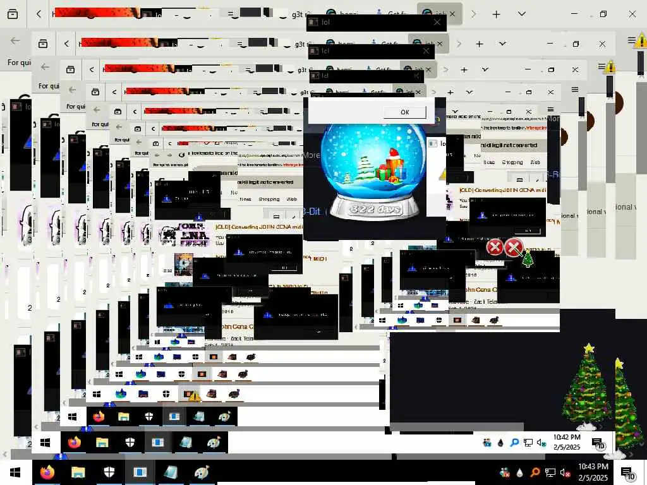Open tab overview icon in outermost browser window
The width and height of the screenshot is (647, 485).
click(x=13, y=14)
